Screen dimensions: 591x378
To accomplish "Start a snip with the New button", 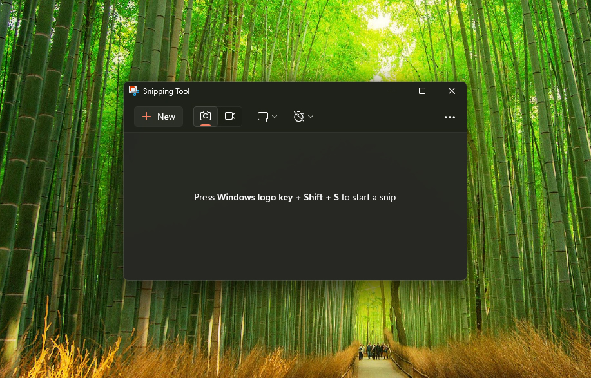I will [x=159, y=117].
